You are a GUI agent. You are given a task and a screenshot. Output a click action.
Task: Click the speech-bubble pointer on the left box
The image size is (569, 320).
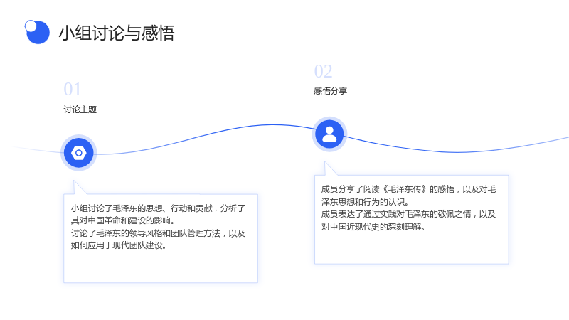tap(78, 188)
